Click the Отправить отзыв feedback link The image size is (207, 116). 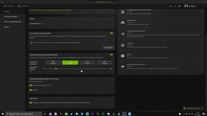193,108
